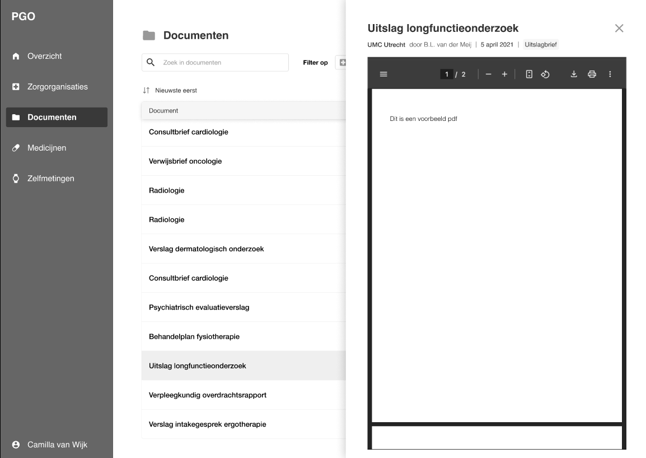Screen dimensions: 646x458
Task: Toggle the PDF sidebar hamburger menu
Action: (x=383, y=74)
